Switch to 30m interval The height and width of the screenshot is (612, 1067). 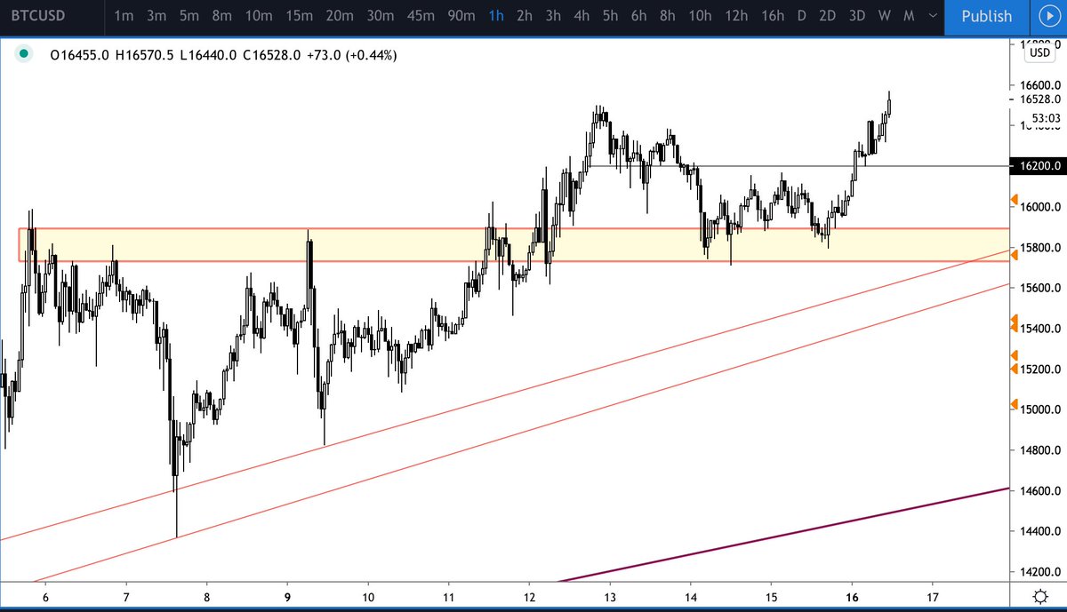(381, 16)
